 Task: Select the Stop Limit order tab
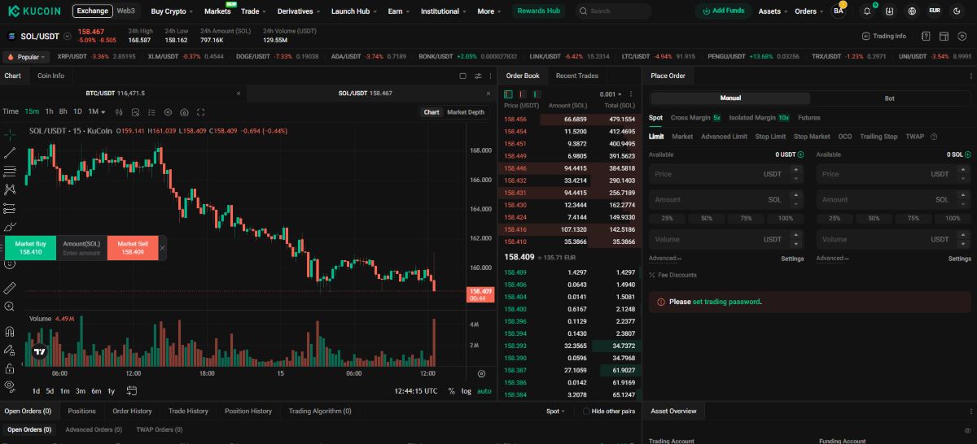(x=770, y=137)
